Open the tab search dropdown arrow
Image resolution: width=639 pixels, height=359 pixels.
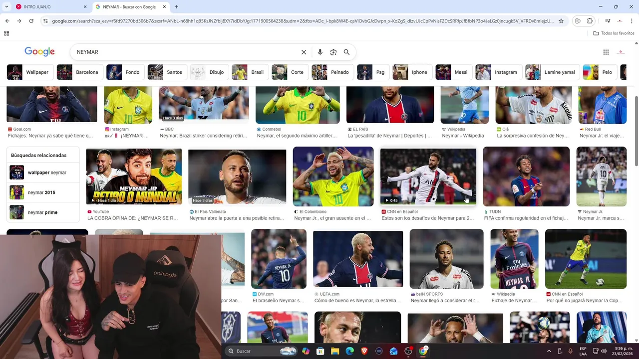[x=6, y=7]
